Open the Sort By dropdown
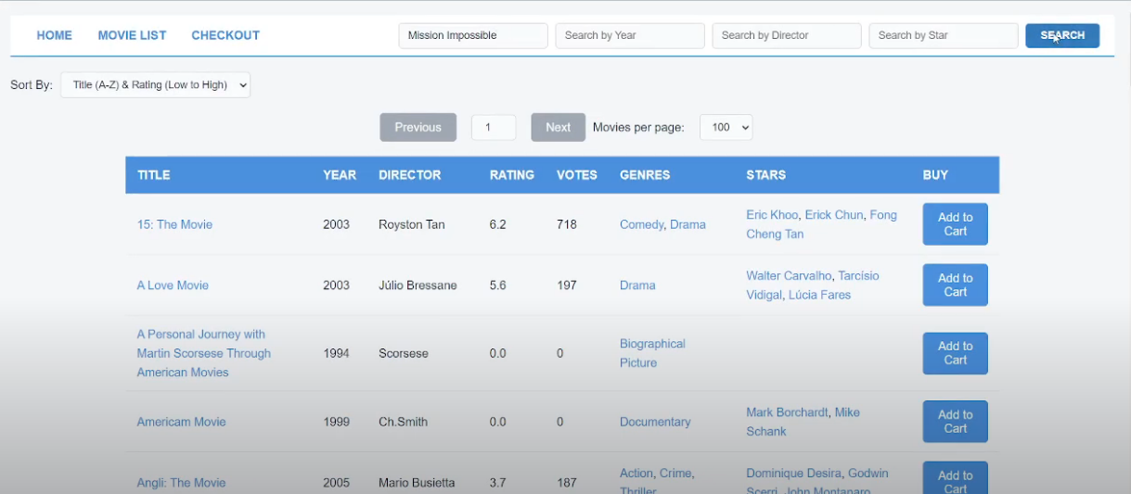 [x=156, y=84]
